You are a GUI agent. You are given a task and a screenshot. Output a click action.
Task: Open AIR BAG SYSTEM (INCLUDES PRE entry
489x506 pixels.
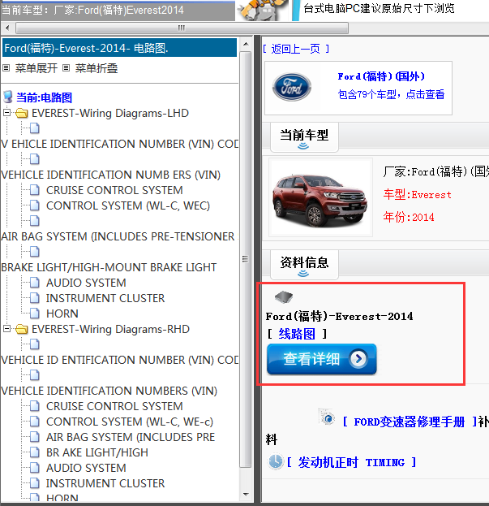(131, 437)
